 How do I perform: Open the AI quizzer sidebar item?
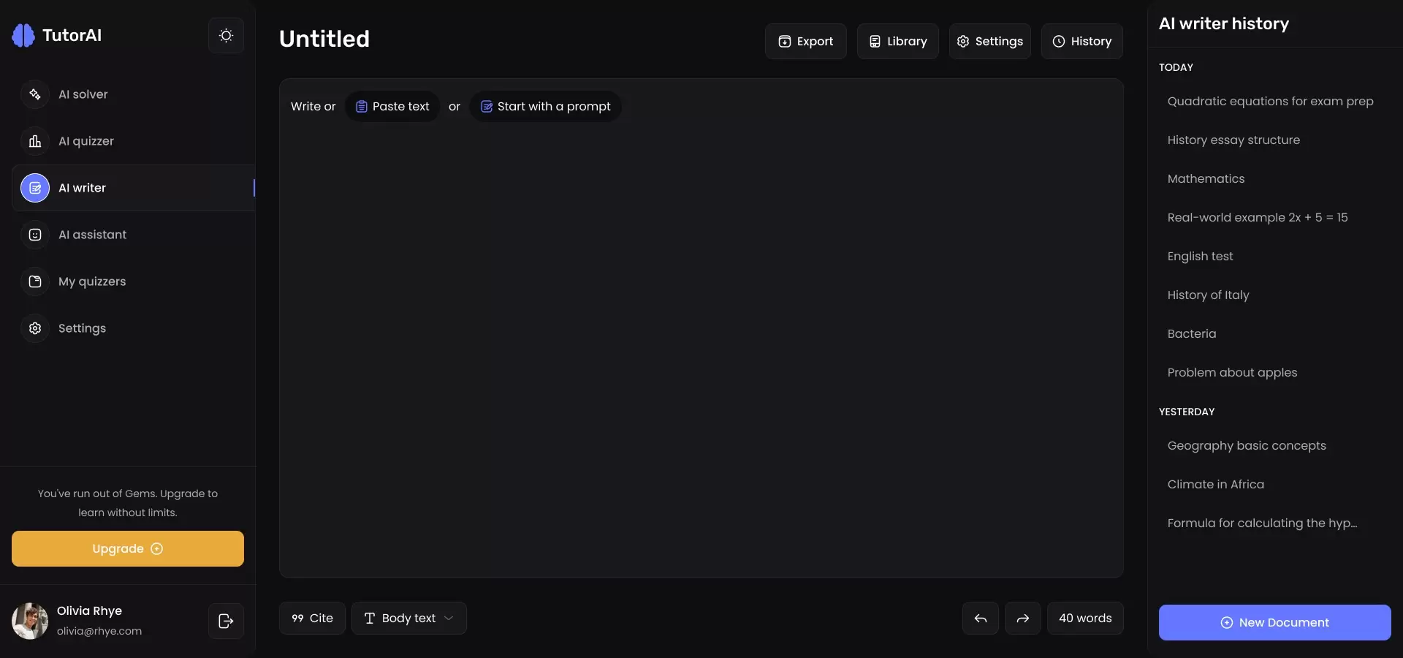85,141
